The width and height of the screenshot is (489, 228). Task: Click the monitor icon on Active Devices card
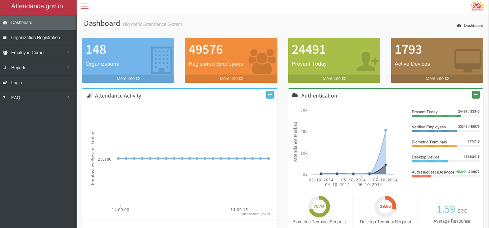(x=467, y=59)
